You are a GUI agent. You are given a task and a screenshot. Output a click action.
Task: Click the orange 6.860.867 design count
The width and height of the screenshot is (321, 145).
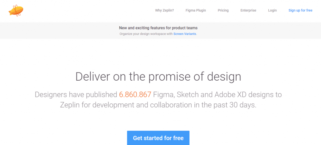pos(135,94)
